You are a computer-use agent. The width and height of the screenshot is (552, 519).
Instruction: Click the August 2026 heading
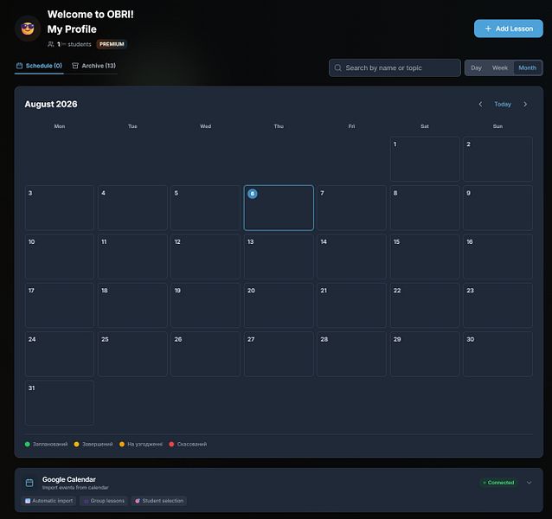(51, 104)
